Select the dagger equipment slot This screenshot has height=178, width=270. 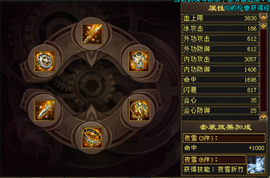pyautogui.click(x=45, y=110)
